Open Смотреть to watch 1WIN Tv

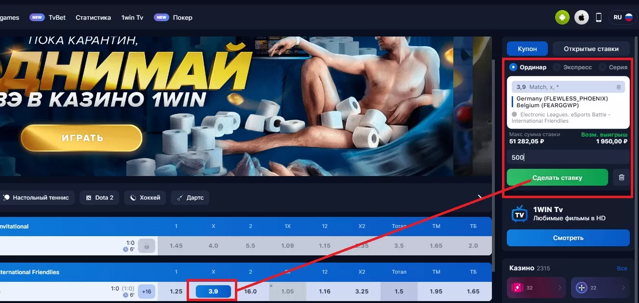tap(568, 238)
